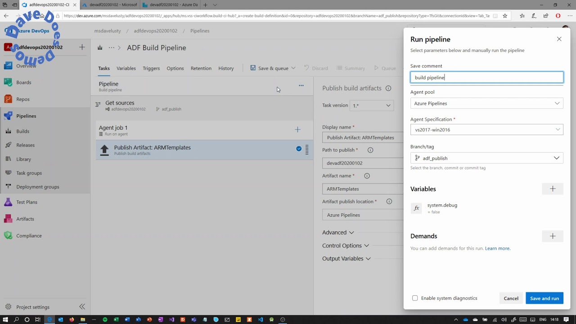Open the Artifacts sidebar icon
Viewport: 576px width, 324px height.
(x=8, y=219)
